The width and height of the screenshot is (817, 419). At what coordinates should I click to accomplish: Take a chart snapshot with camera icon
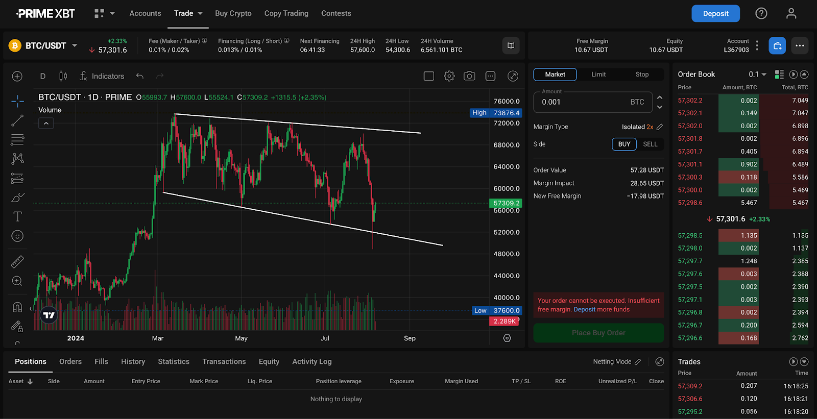tap(469, 76)
